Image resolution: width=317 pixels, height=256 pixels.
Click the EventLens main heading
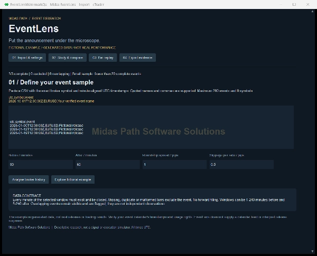[x=34, y=29]
